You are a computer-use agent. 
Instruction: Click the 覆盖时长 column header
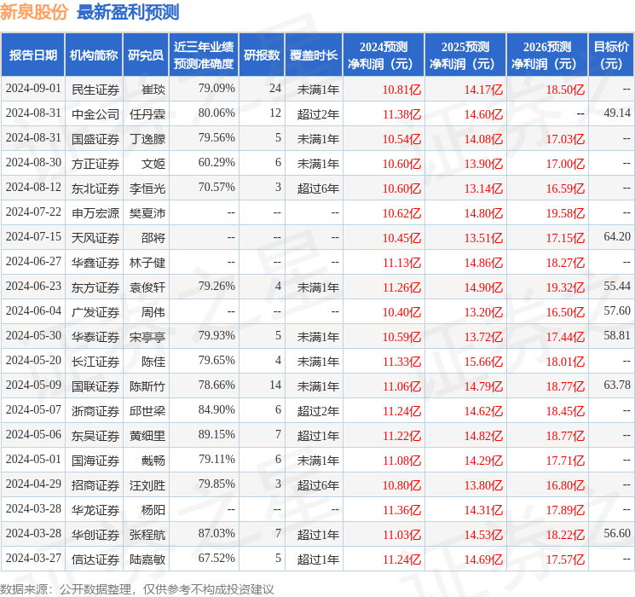314,55
